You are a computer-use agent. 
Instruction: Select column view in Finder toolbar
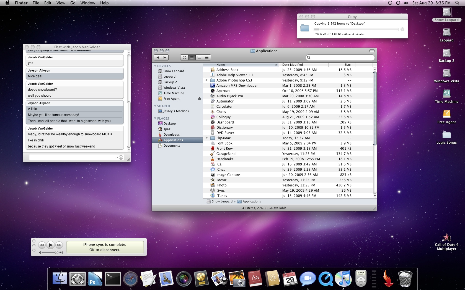[x=199, y=57]
